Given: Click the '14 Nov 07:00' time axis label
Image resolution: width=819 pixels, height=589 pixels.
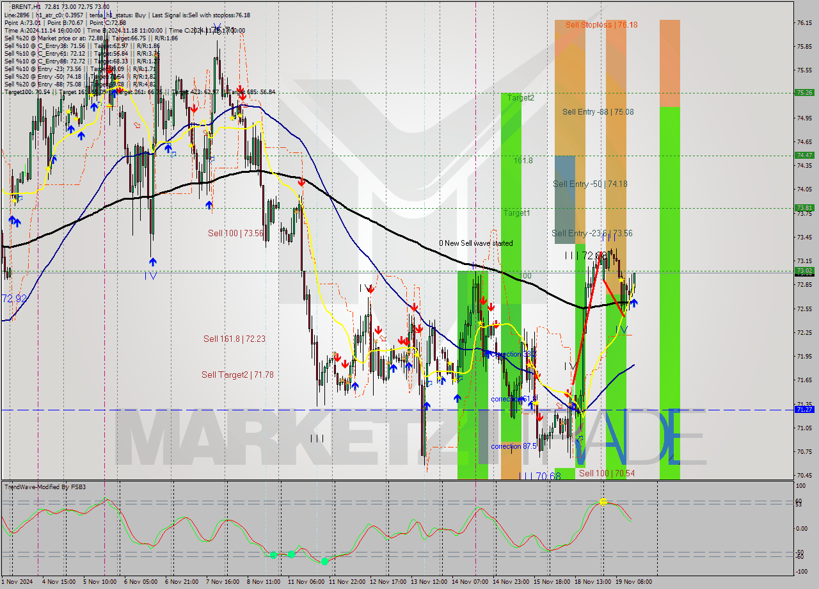Looking at the screenshot, I should coord(470,582).
